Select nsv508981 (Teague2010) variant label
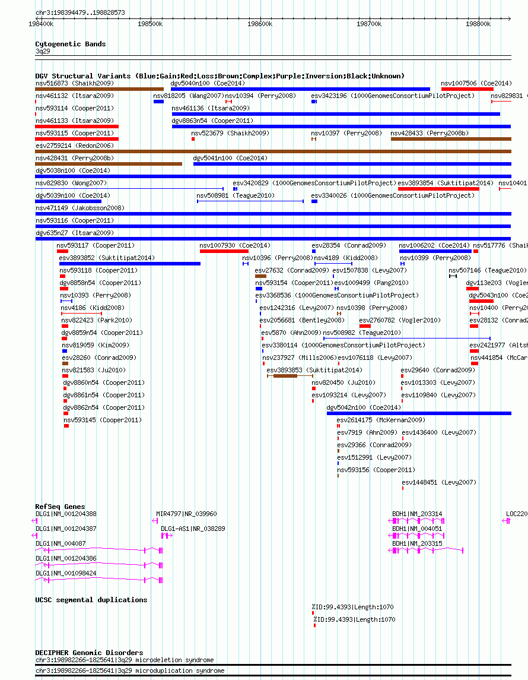This screenshot has height=680, width=528. [x=236, y=195]
